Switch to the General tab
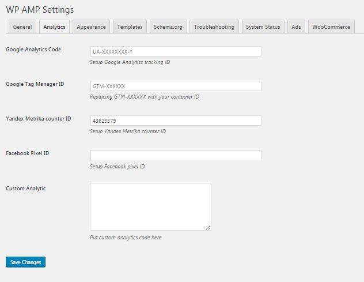This screenshot has height=282, width=364. point(22,27)
